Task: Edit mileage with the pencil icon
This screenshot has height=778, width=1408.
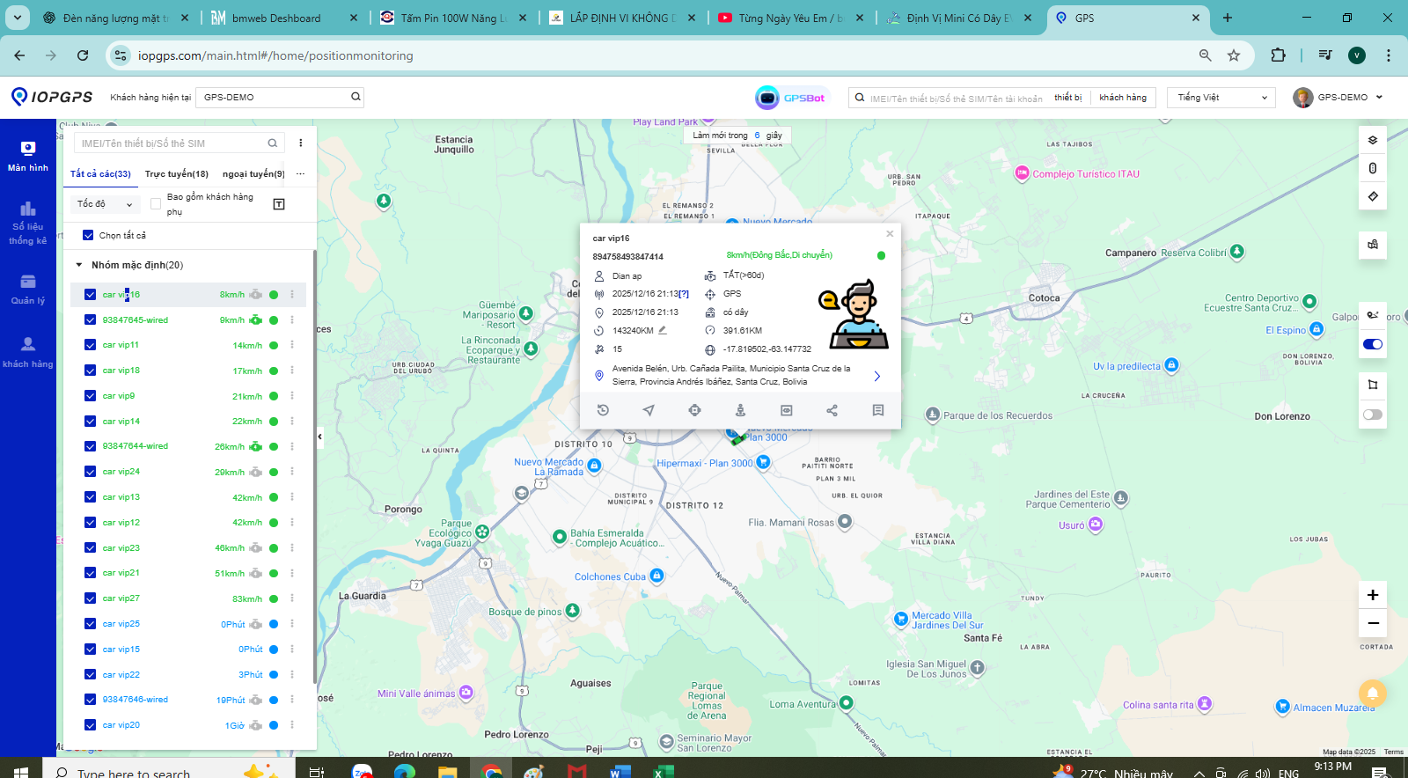Action: (x=663, y=331)
